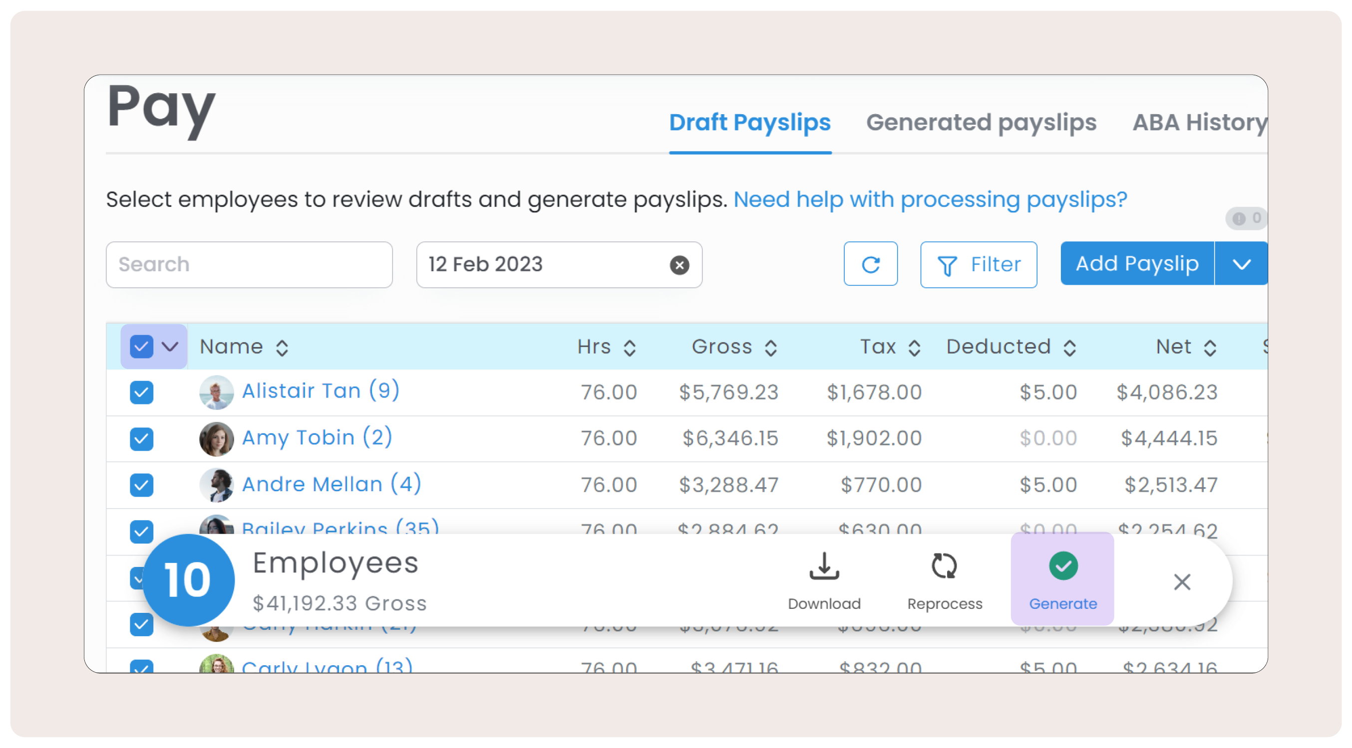Expand the select-all dropdown chevron
1352x748 pixels.
click(170, 347)
